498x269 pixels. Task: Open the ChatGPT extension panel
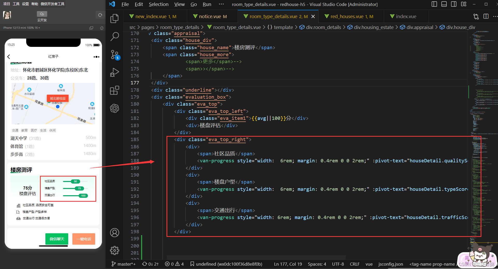114,108
